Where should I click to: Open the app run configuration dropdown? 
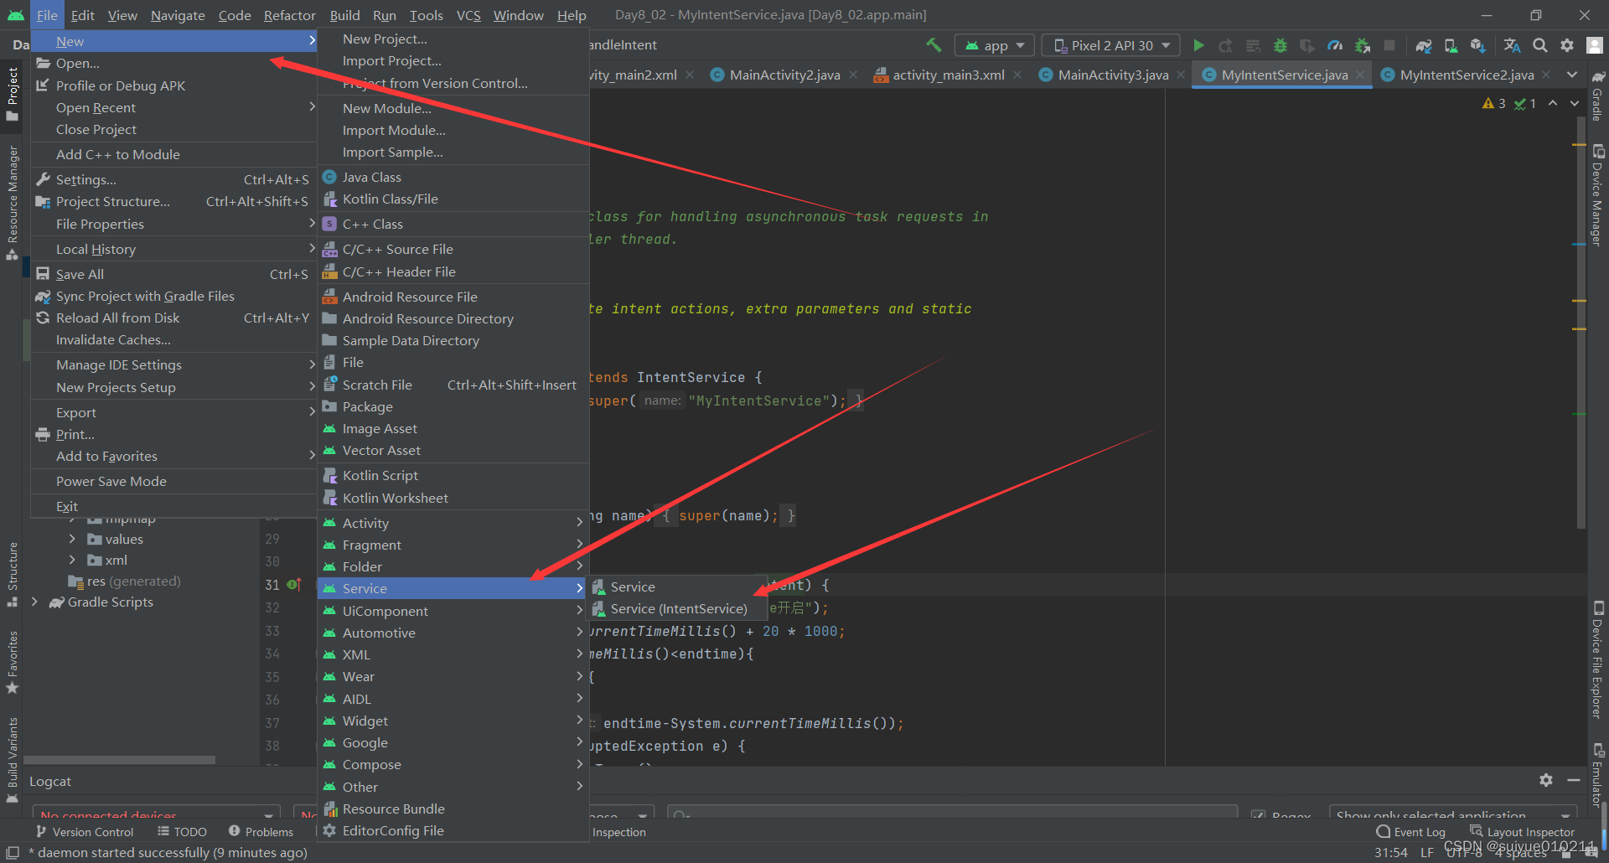click(994, 45)
